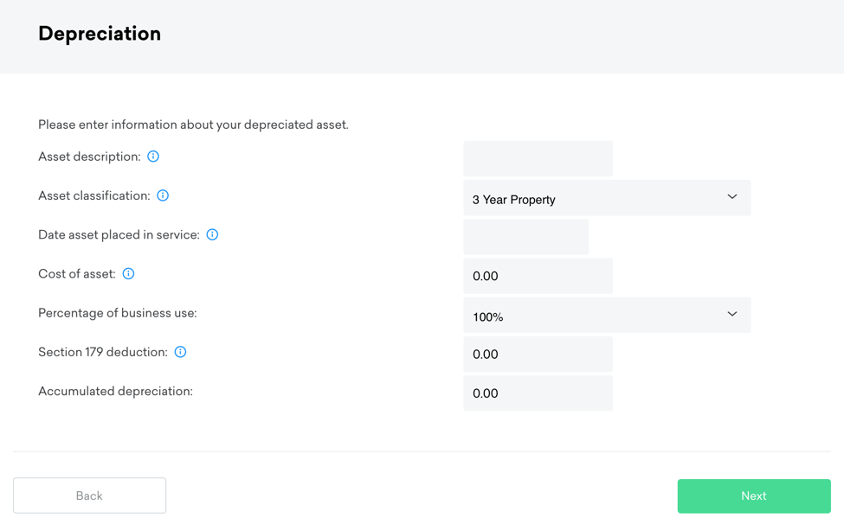The image size is (844, 524).
Task: Focus the Asset description text field
Action: pos(538,158)
